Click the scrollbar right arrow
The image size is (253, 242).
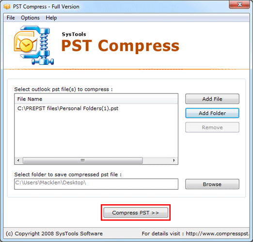(x=174, y=160)
